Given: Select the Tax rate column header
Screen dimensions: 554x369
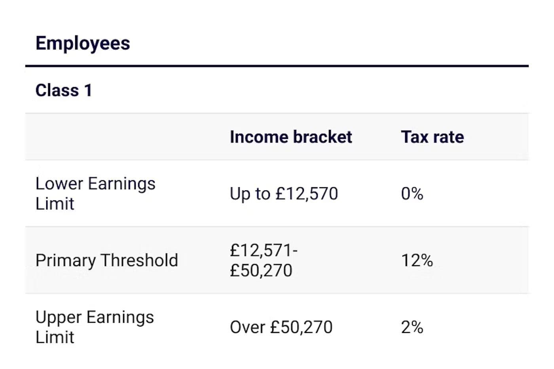Looking at the screenshot, I should coord(433,137).
